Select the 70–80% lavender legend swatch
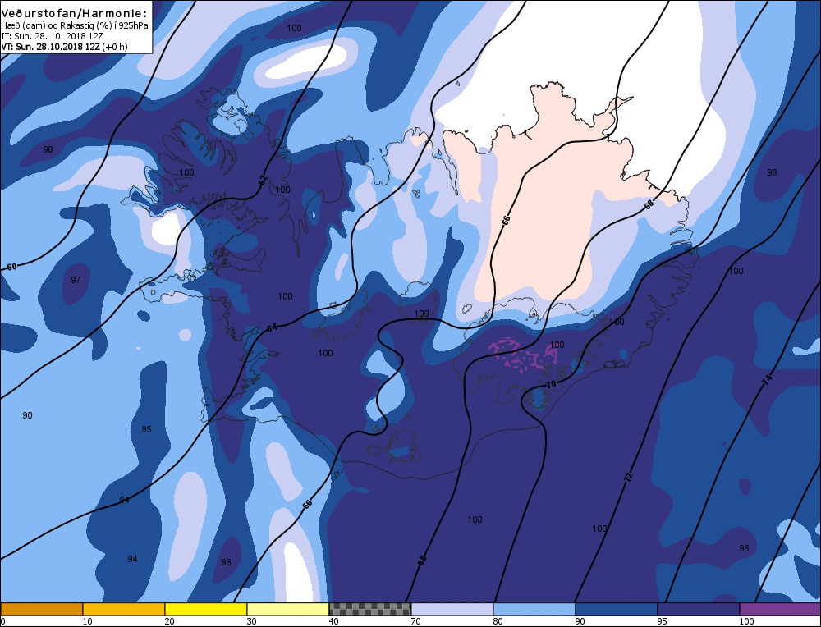The height and width of the screenshot is (627, 821). point(452,609)
